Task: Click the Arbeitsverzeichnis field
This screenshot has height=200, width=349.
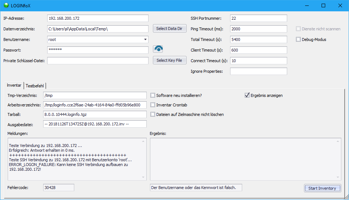Action: pos(95,105)
